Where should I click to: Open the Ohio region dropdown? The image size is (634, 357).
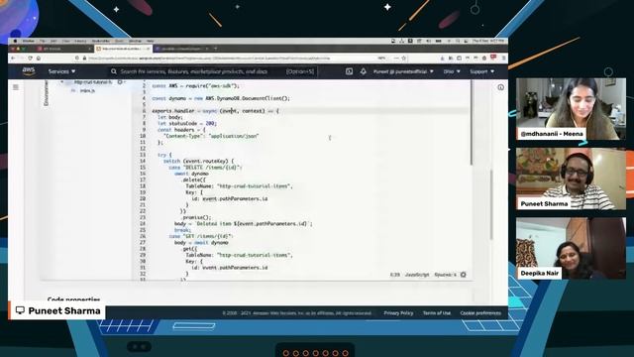452,71
